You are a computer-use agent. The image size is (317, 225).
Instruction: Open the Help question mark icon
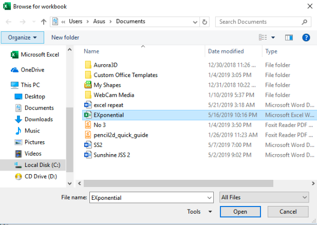click(x=306, y=38)
